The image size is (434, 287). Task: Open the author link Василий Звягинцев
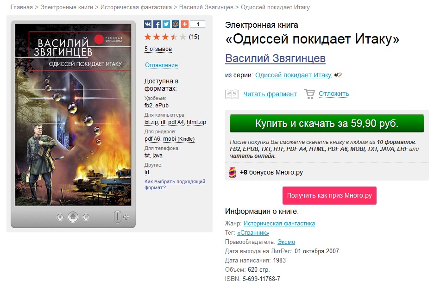click(276, 58)
